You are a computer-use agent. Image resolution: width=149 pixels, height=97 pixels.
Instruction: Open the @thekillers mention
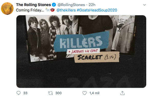click(66, 10)
